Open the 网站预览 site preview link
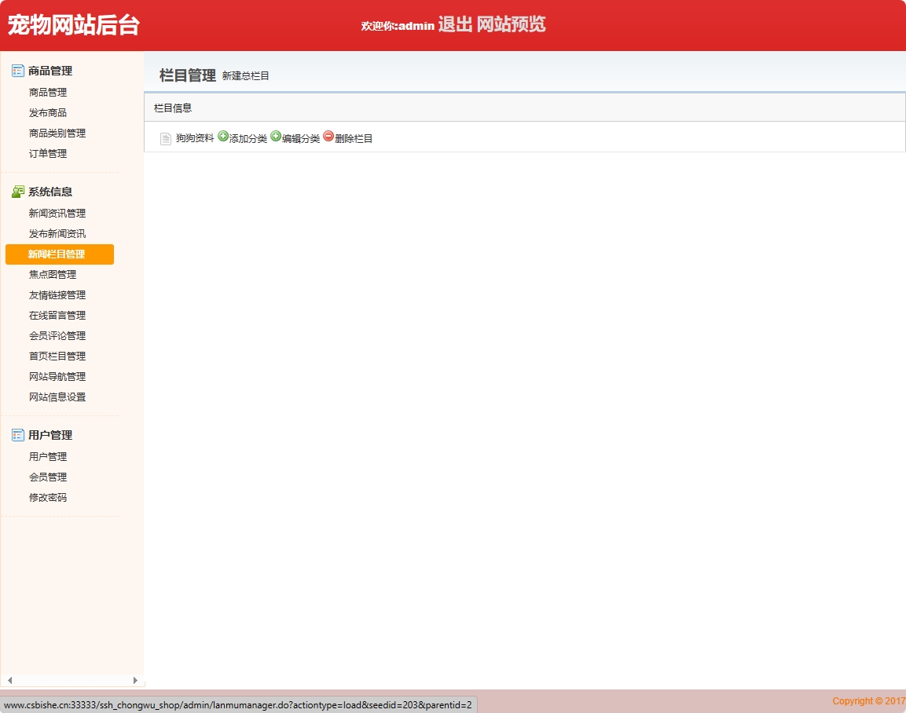This screenshot has height=713, width=906. point(511,24)
